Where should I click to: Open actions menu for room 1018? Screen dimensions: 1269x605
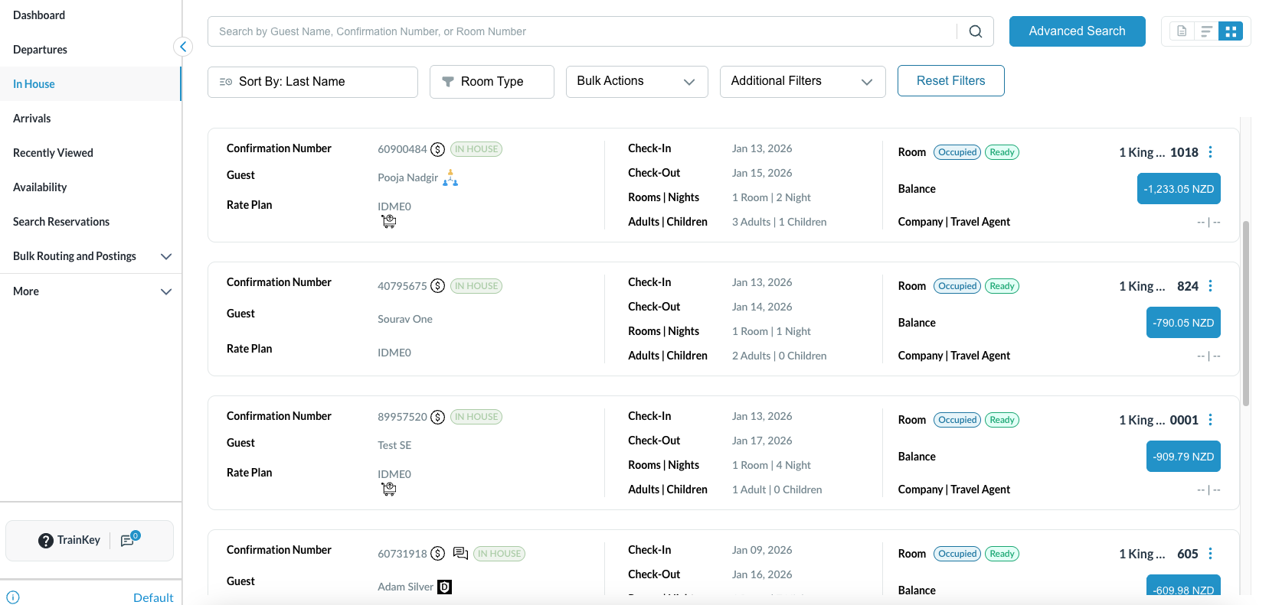pyautogui.click(x=1210, y=152)
